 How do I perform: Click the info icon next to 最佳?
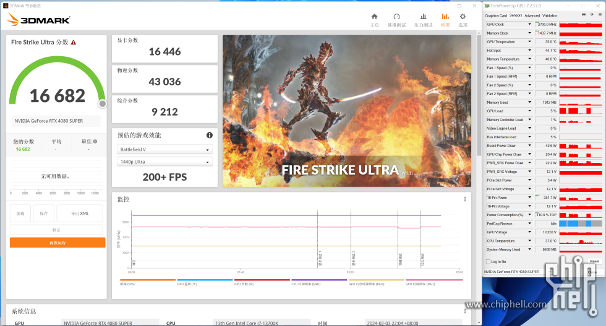click(x=95, y=141)
